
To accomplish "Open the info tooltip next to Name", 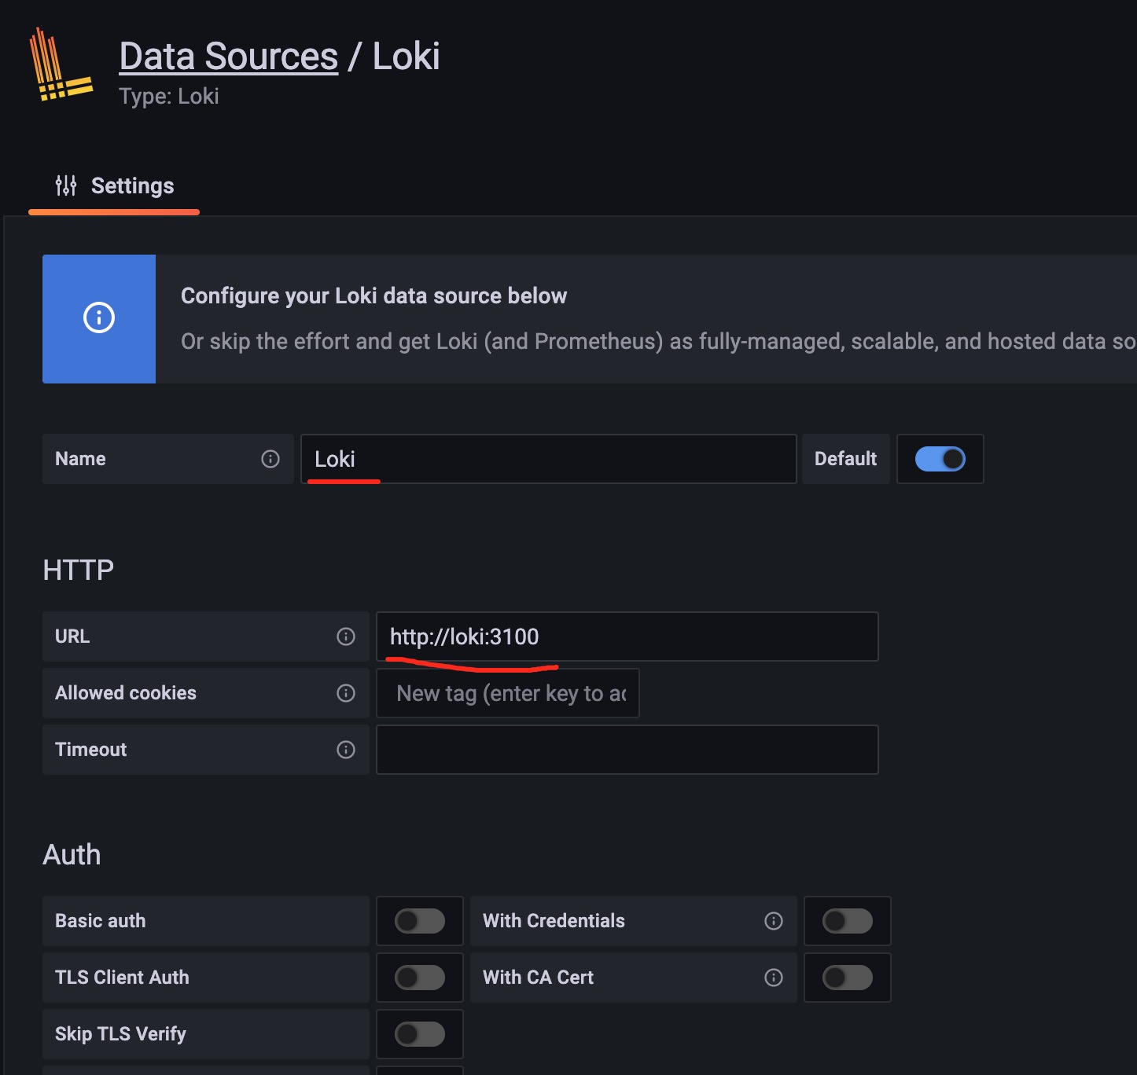I will tap(270, 459).
